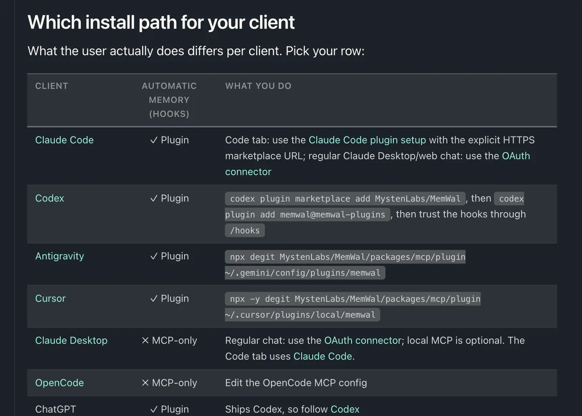The width and height of the screenshot is (582, 416).
Task: Follow the Antigravity client link
Action: (x=60, y=256)
